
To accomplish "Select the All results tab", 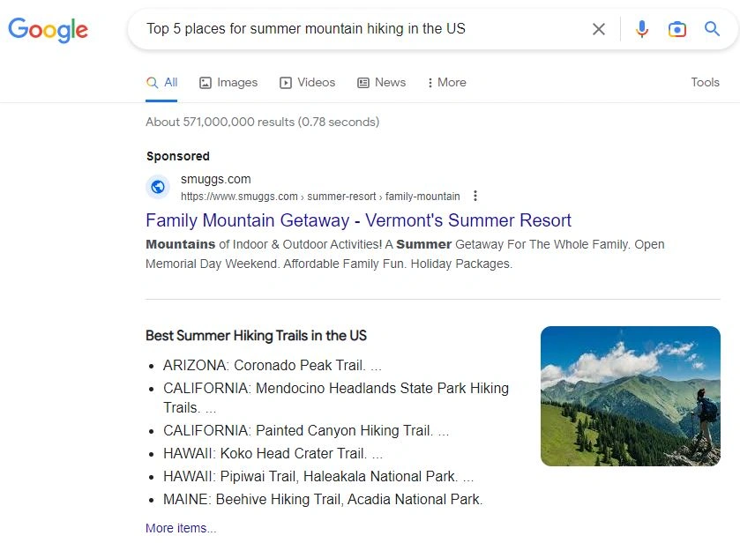I will coord(162,82).
